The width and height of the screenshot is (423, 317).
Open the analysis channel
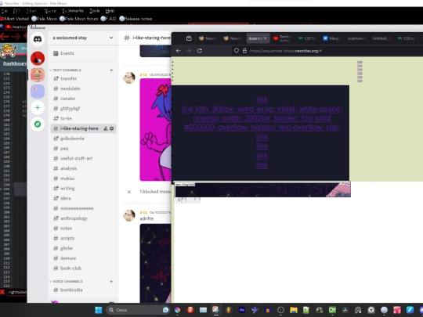(83, 168)
